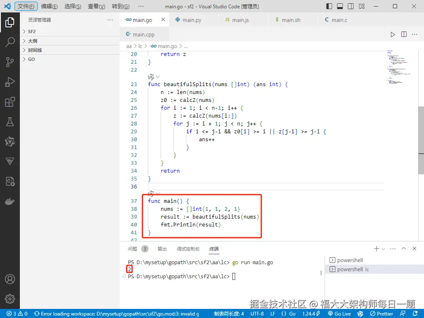Open the 选择(S) menu
The width and height of the screenshot is (424, 318).
73,6
